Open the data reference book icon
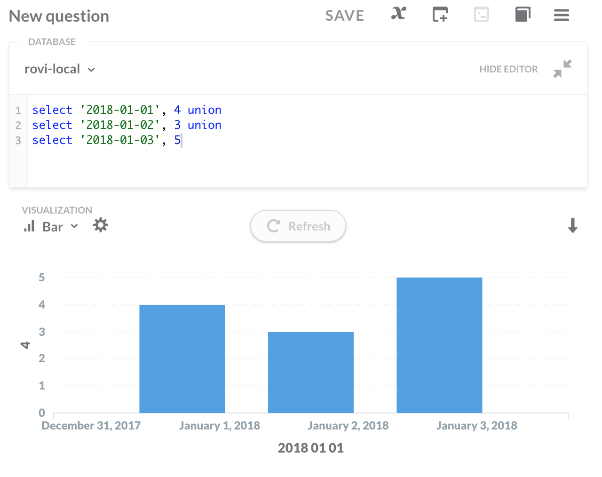The height and width of the screenshot is (477, 602). [x=523, y=15]
